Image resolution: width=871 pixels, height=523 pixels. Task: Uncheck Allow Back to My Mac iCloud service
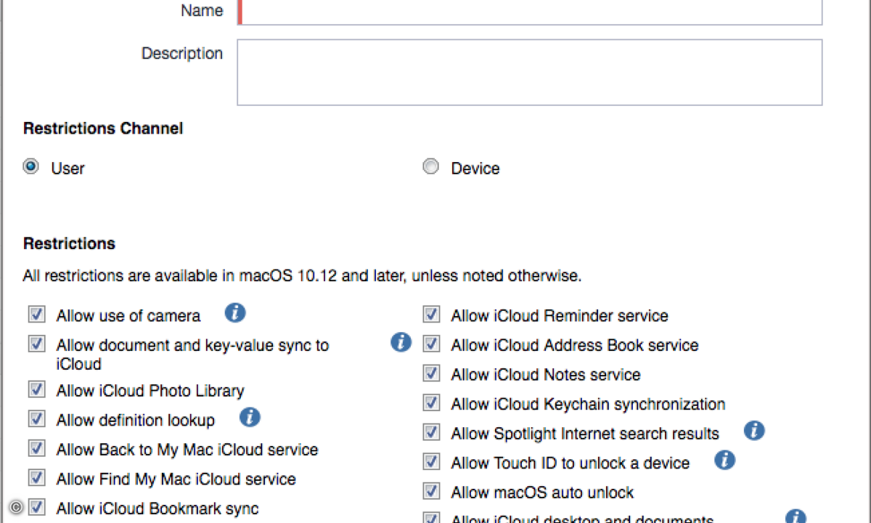(37, 449)
